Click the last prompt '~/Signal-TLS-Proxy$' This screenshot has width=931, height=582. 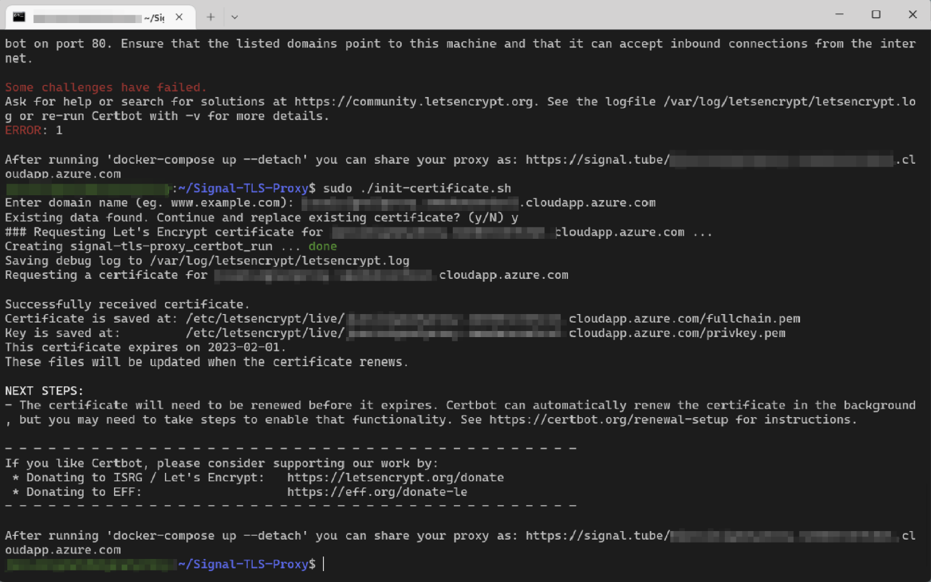pos(247,564)
